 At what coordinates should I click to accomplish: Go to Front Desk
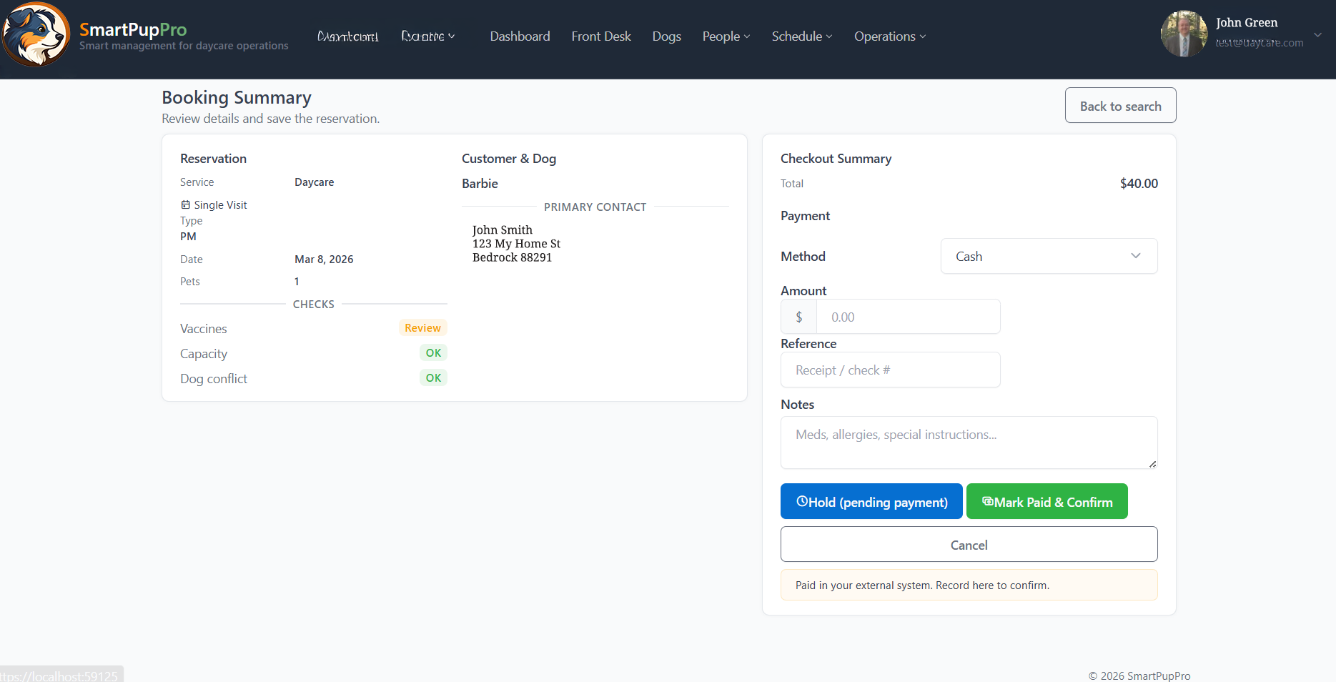[x=600, y=36]
